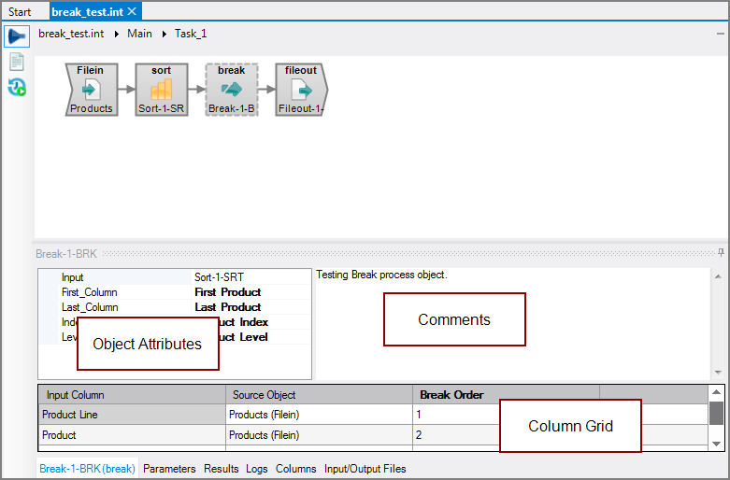Image resolution: width=730 pixels, height=480 pixels.
Task: Click break_test.int in the breadcrumb
Action: tap(71, 34)
